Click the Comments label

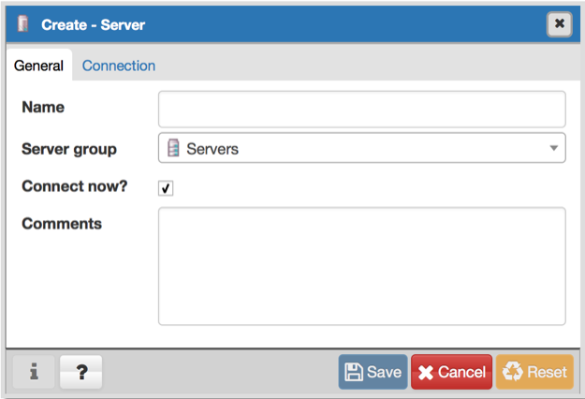pyautogui.click(x=62, y=224)
